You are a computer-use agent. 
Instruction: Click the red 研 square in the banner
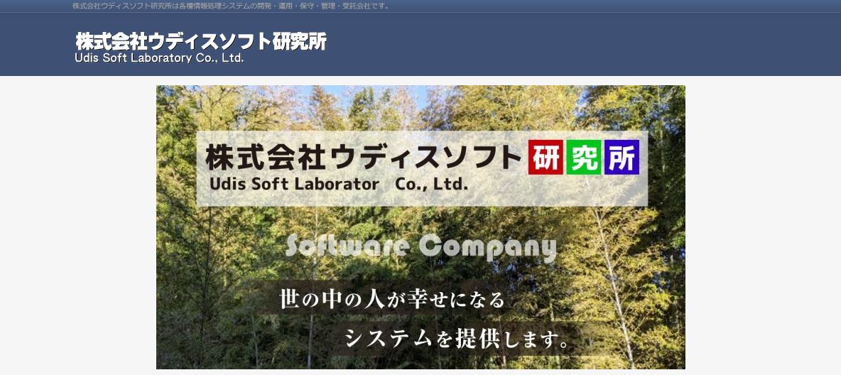546,157
